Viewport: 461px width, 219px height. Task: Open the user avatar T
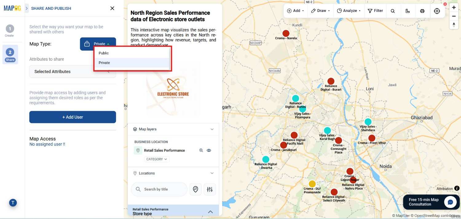[x=13, y=202]
